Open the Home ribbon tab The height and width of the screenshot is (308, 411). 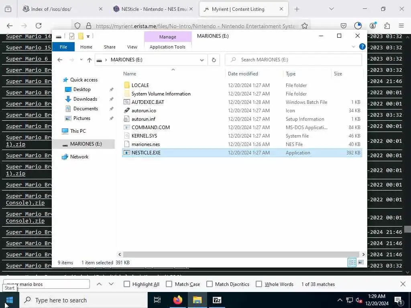(86, 47)
